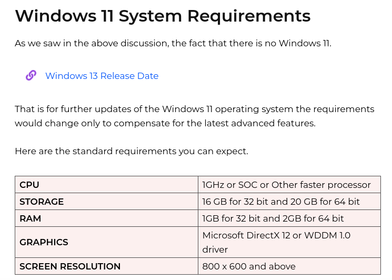Click the "Microsoft DirectX 12" graphics text
The width and height of the screenshot is (392, 280).
276,235
